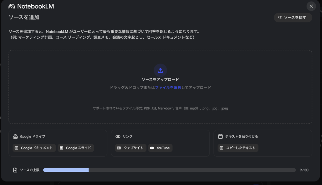Click the clipboard paste icon
This screenshot has width=322, height=185.
pyautogui.click(x=220, y=137)
